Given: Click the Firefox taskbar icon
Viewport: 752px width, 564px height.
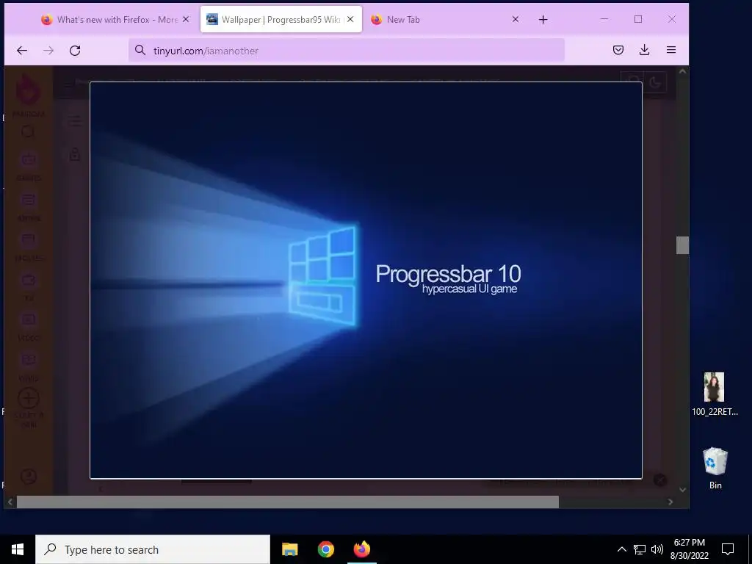Looking at the screenshot, I should click(361, 549).
